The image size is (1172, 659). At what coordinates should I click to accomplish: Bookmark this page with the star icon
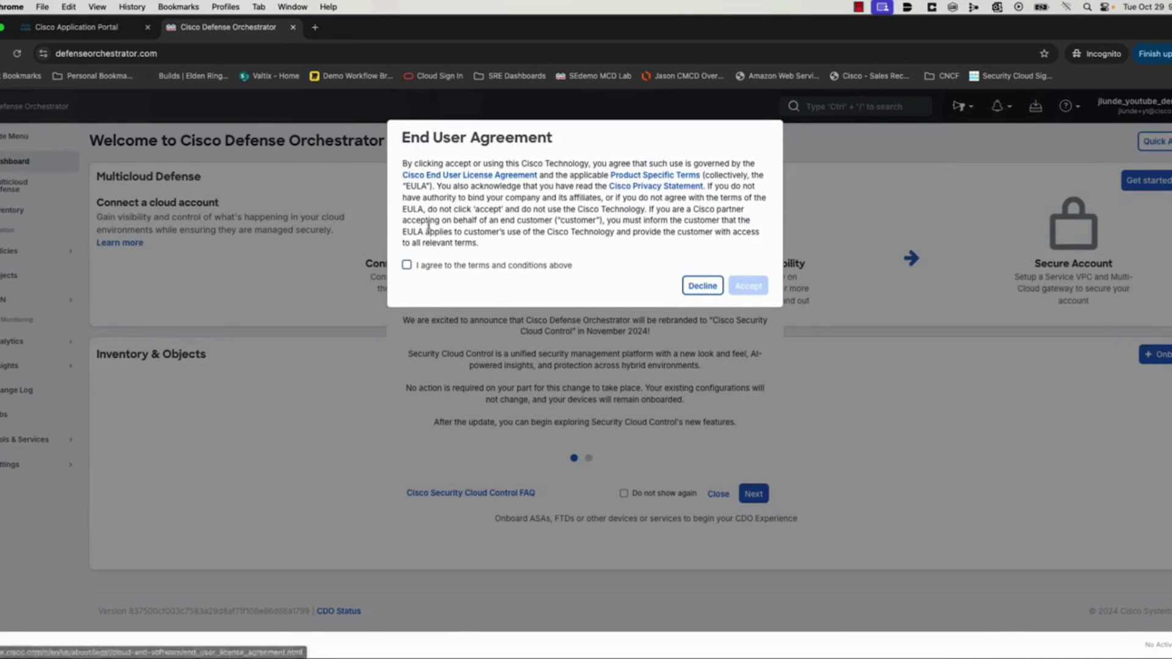pyautogui.click(x=1044, y=54)
